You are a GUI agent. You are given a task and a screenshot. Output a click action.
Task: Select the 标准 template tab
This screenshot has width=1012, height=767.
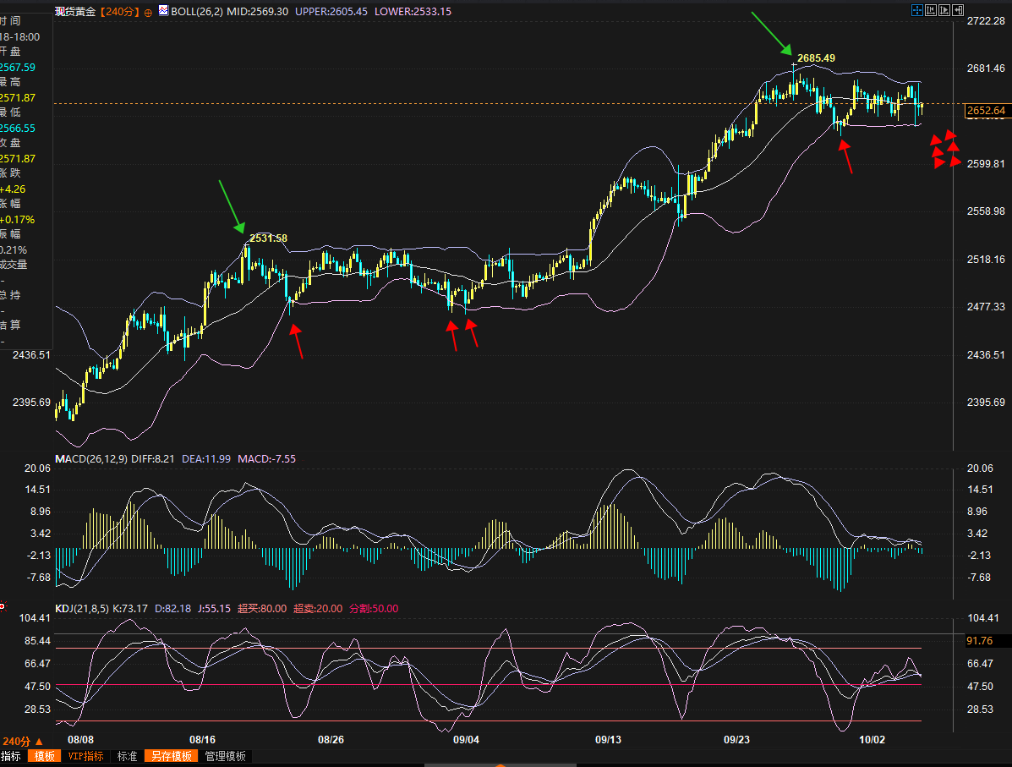pos(127,756)
